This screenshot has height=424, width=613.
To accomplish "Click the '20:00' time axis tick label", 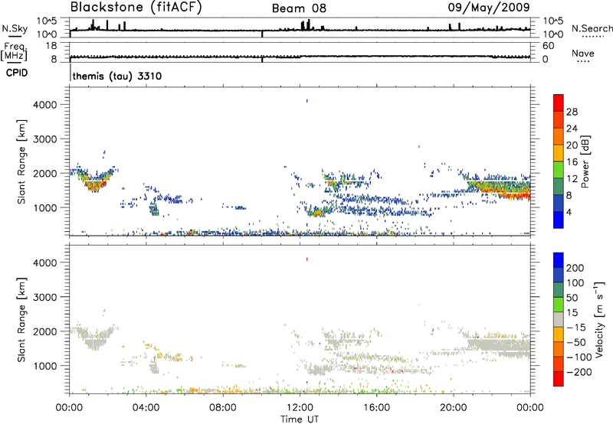I will 453,408.
